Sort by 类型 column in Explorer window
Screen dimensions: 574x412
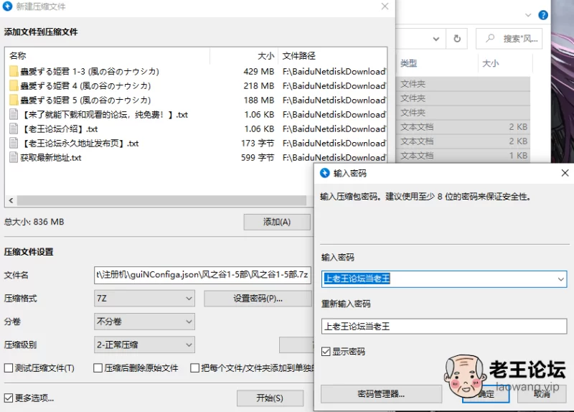(x=437, y=63)
